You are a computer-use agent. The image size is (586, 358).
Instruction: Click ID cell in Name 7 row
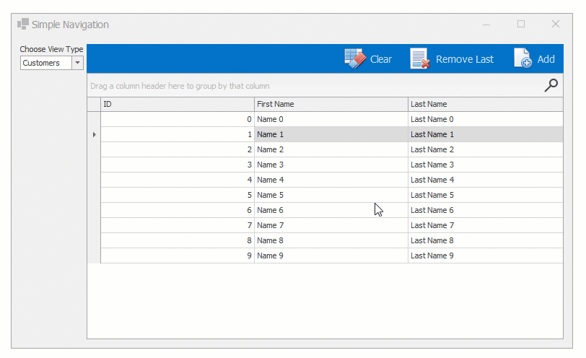(x=177, y=225)
